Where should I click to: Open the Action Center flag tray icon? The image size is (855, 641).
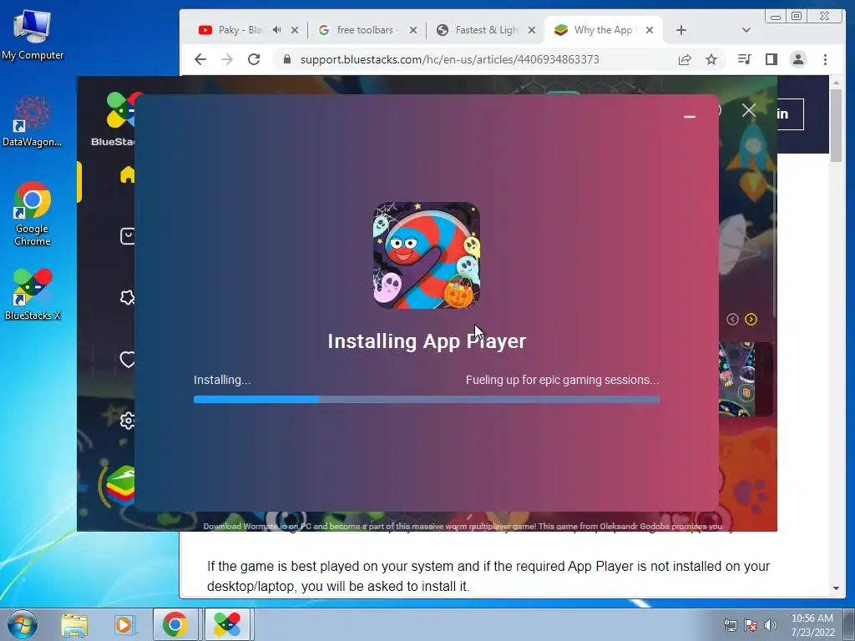click(751, 625)
